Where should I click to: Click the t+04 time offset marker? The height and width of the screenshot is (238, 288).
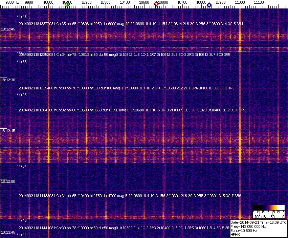pos(22,166)
